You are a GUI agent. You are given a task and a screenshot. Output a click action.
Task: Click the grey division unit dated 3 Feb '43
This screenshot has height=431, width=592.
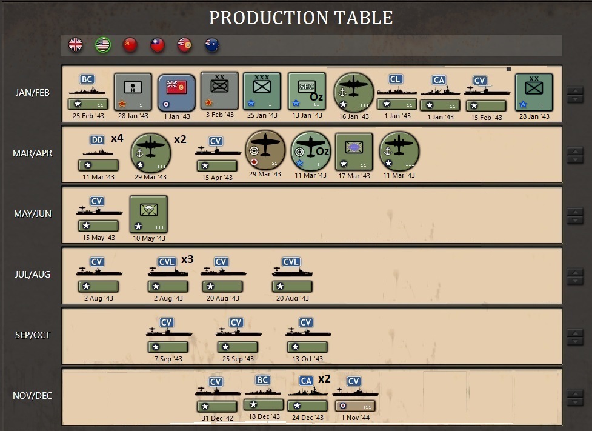(x=219, y=91)
